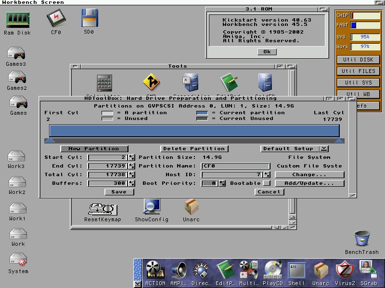Open the Util WB panel button
The image size is (385, 288).
click(358, 94)
